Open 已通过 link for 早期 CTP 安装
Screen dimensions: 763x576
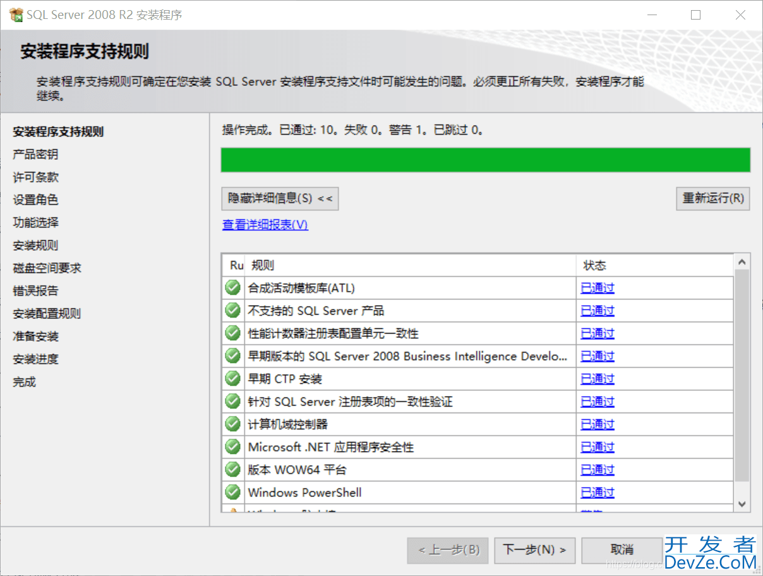point(598,379)
